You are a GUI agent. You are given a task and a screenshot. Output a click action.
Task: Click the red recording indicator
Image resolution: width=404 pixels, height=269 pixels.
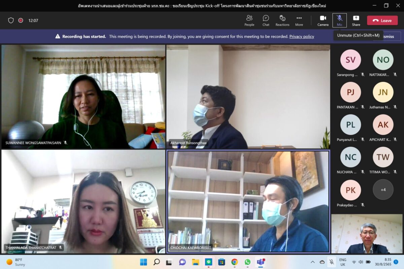21,21
